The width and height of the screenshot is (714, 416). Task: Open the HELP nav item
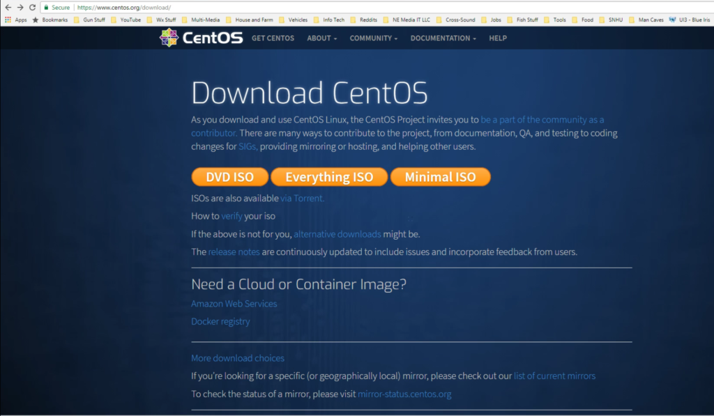498,38
